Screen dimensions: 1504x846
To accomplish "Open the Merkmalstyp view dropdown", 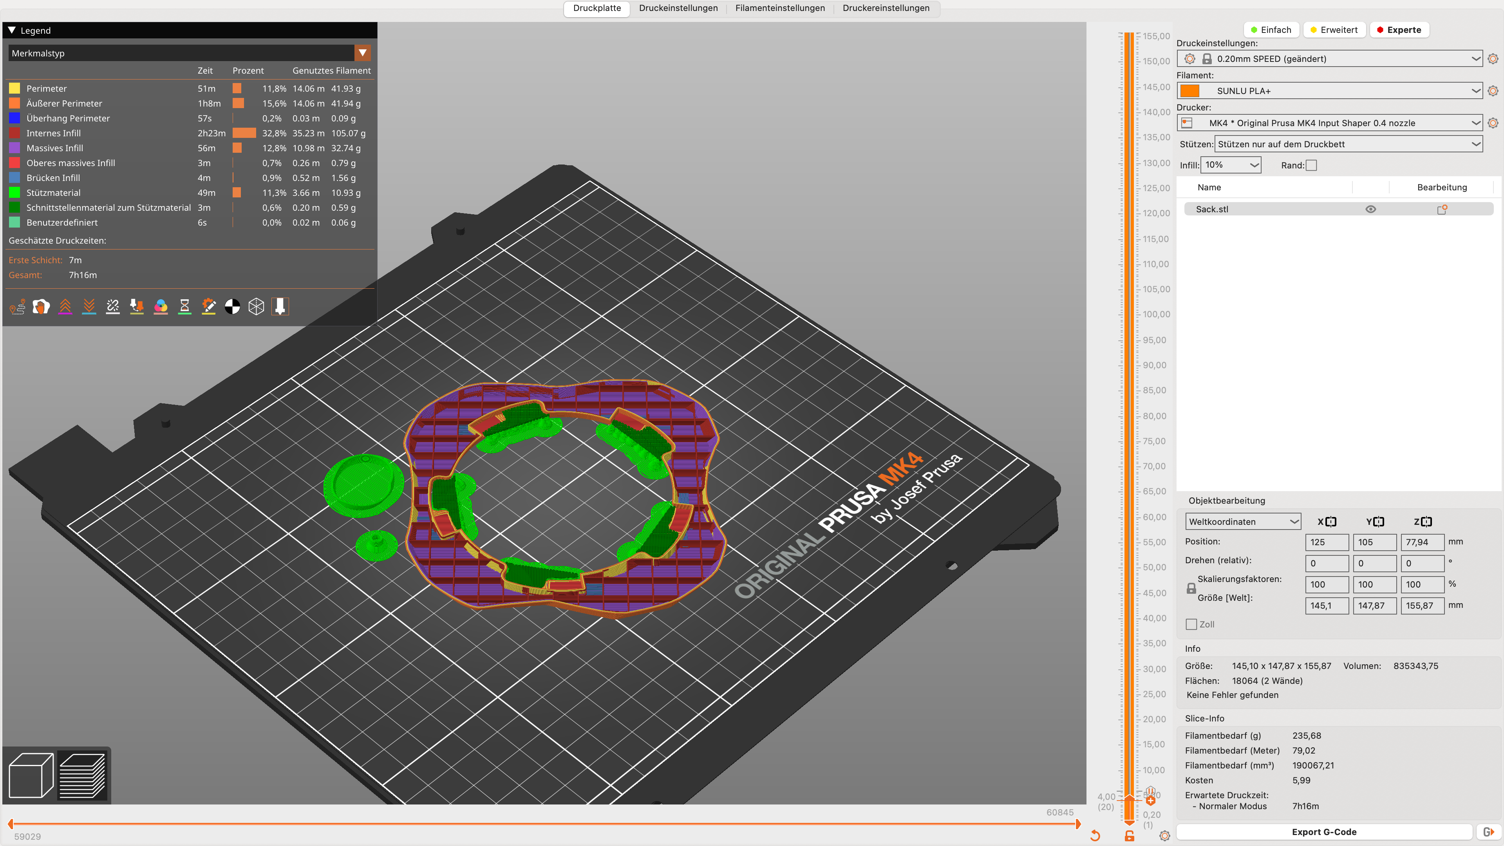I will [x=363, y=53].
